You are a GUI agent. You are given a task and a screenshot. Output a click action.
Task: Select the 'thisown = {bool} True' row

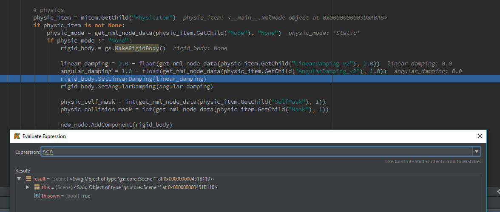(62, 196)
